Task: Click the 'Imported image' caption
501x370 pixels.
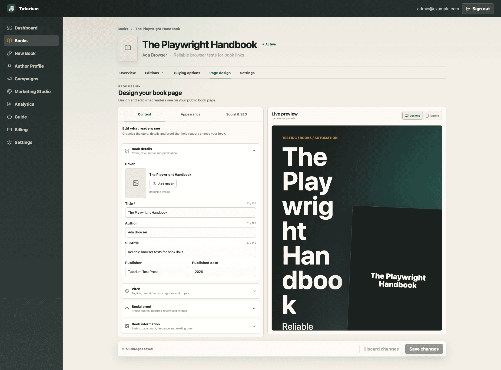Action: pos(160,192)
